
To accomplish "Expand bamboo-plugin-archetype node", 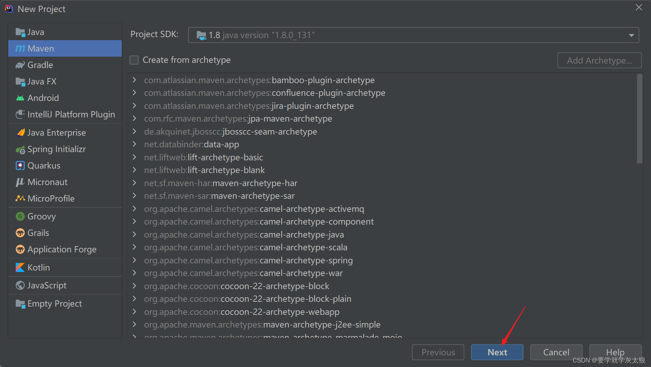I will click(x=134, y=80).
